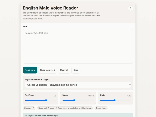The width and height of the screenshot is (156, 117).
Task: Click the text area resize grip corner
Action: (132, 63)
